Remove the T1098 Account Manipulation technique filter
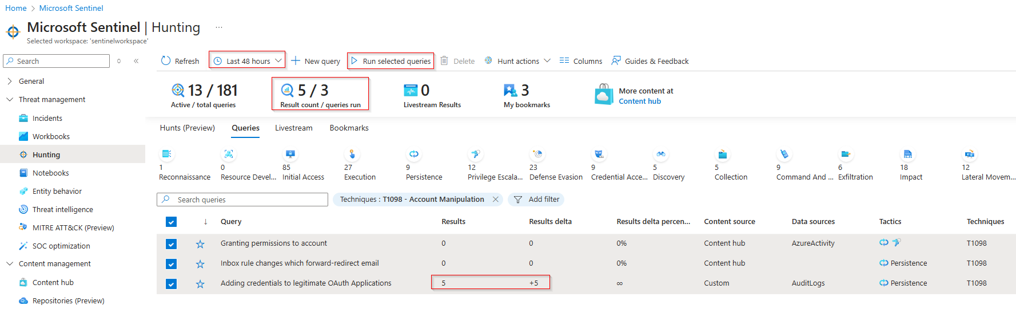Image resolution: width=1016 pixels, height=309 pixels. (496, 200)
